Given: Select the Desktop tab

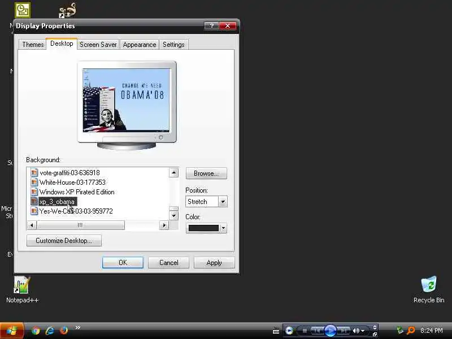Looking at the screenshot, I should coord(62,44).
